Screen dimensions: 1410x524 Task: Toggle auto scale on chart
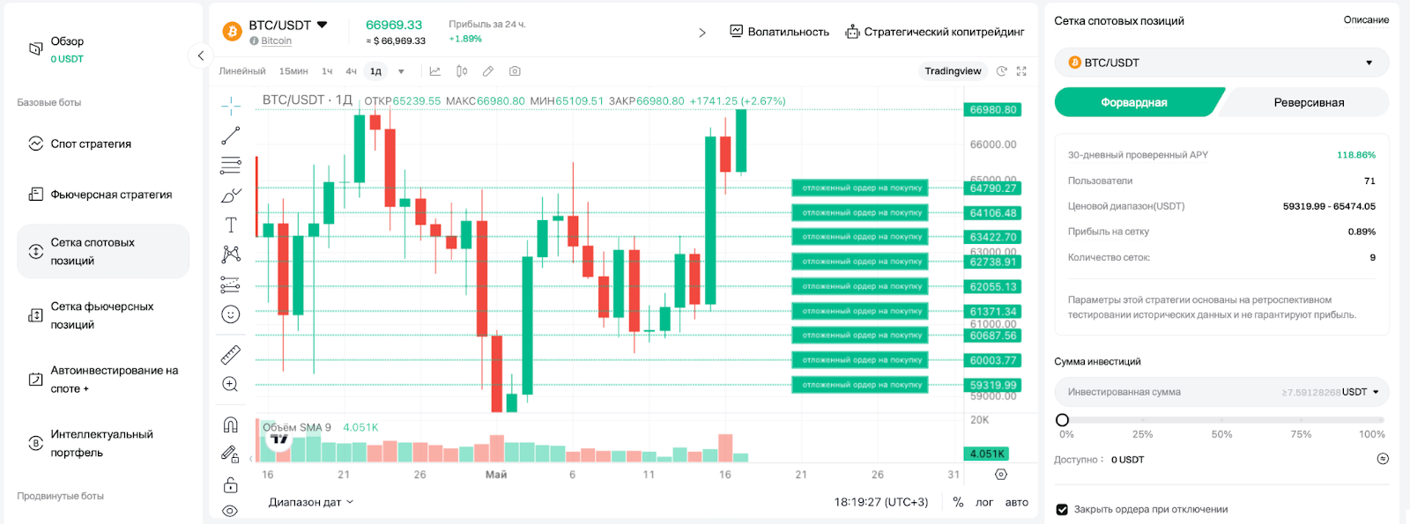1017,502
